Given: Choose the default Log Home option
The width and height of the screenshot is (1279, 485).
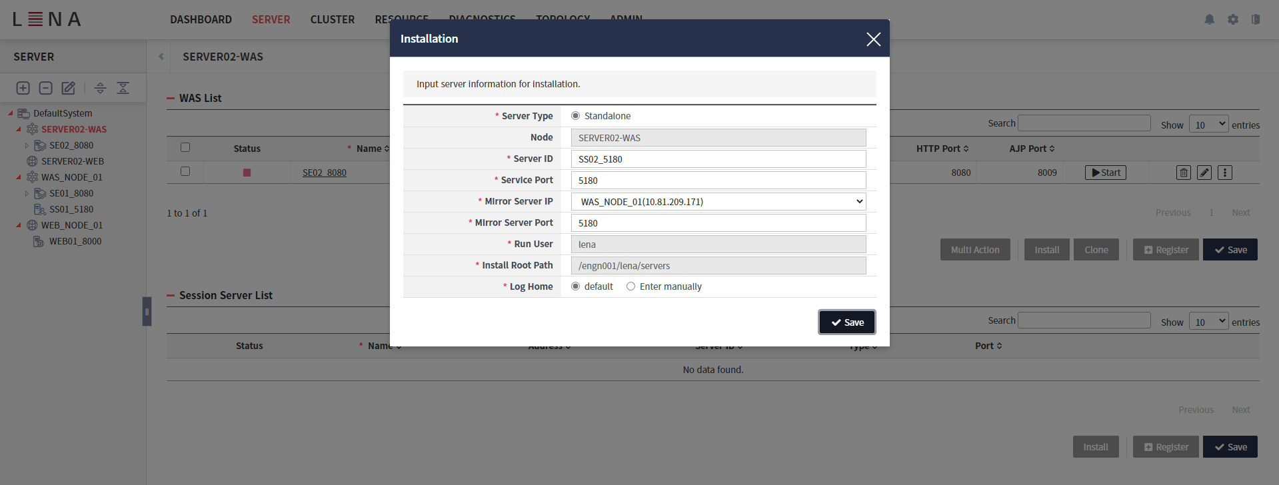Looking at the screenshot, I should 576,286.
